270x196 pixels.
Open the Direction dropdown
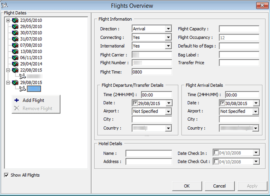pos(168,29)
